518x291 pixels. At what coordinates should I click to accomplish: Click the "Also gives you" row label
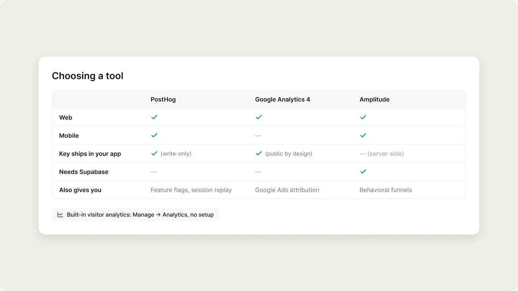point(80,190)
